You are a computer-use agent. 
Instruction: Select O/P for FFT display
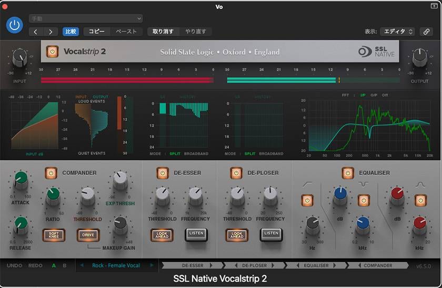coord(374,95)
